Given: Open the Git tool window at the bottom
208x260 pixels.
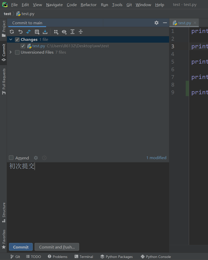Looking at the screenshot, I should (x=15, y=257).
